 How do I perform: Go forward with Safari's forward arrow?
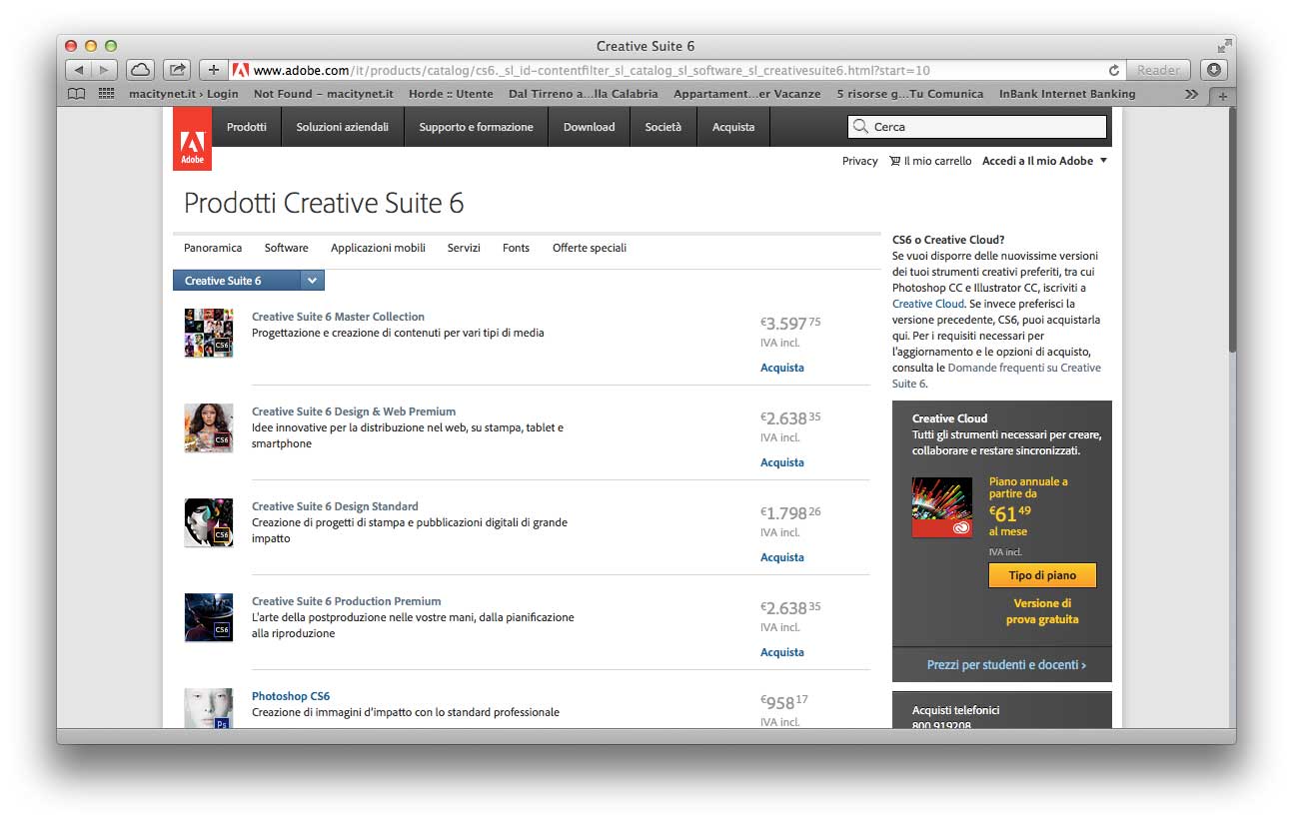click(x=105, y=70)
